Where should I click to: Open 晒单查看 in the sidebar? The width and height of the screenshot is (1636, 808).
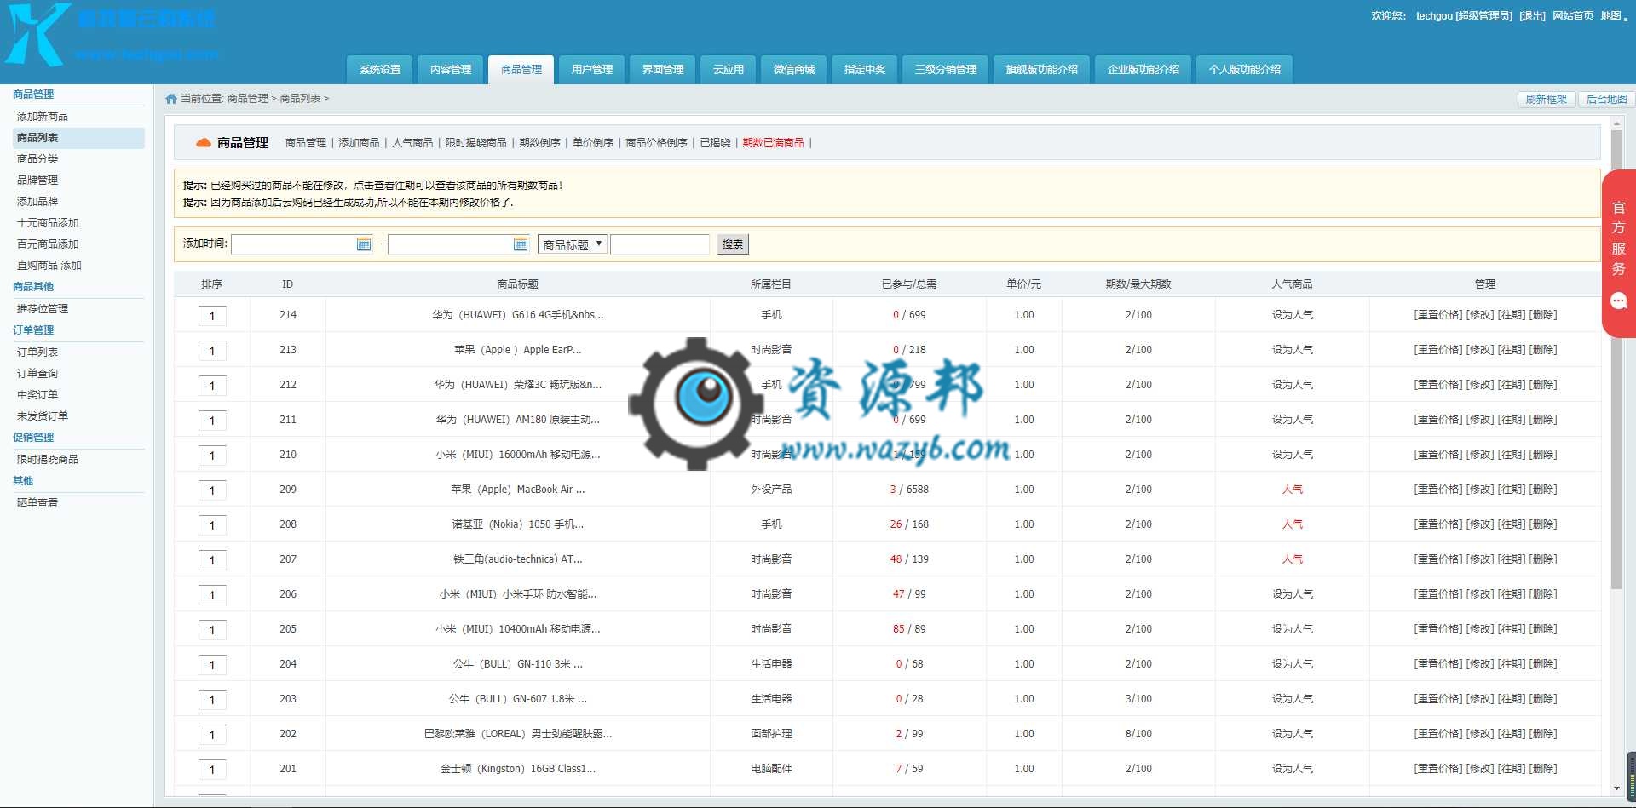tap(37, 503)
